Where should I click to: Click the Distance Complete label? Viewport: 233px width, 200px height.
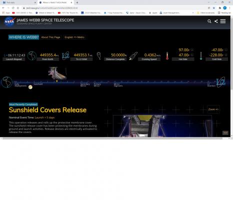pyautogui.click(x=115, y=59)
